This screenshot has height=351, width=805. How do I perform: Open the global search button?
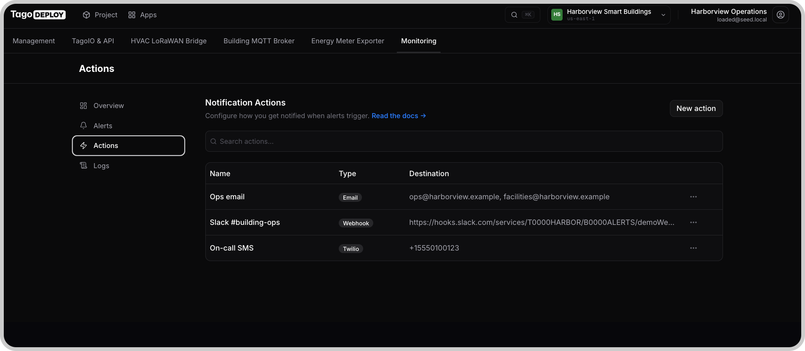point(522,15)
